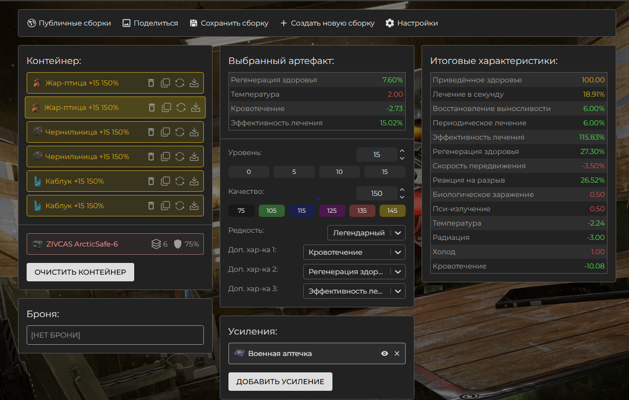The image size is (629, 400).
Task: Decrease Качество with the down arrow
Action: pos(402,197)
